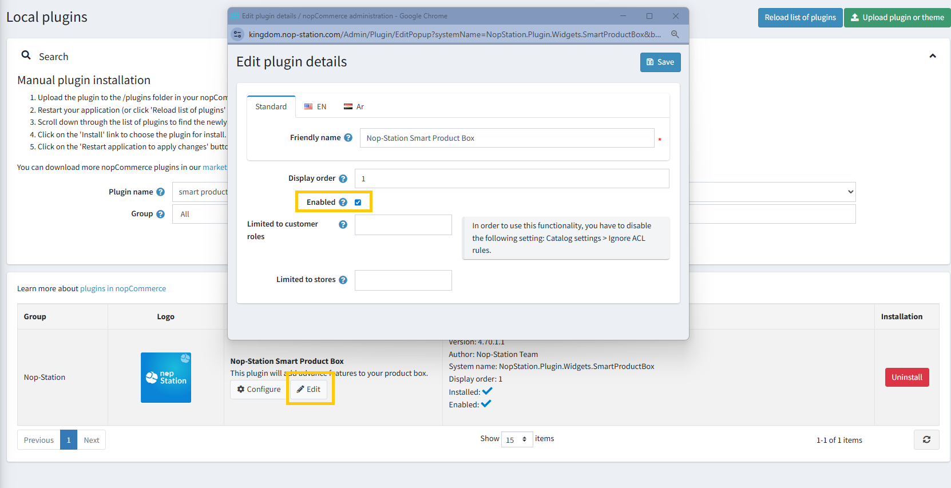
Task: Click help icon next to Enabled
Action: [343, 203]
